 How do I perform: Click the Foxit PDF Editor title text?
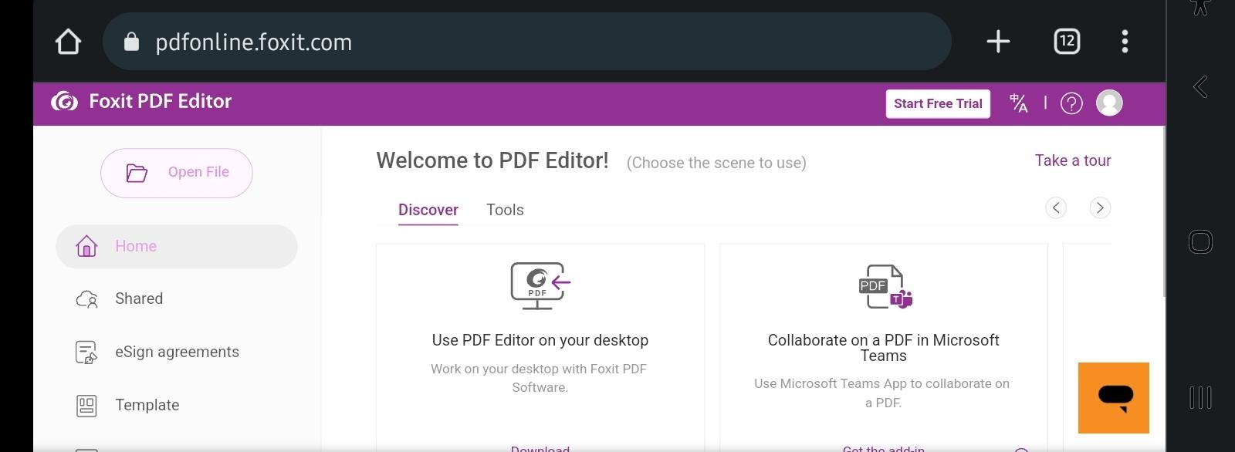[161, 102]
